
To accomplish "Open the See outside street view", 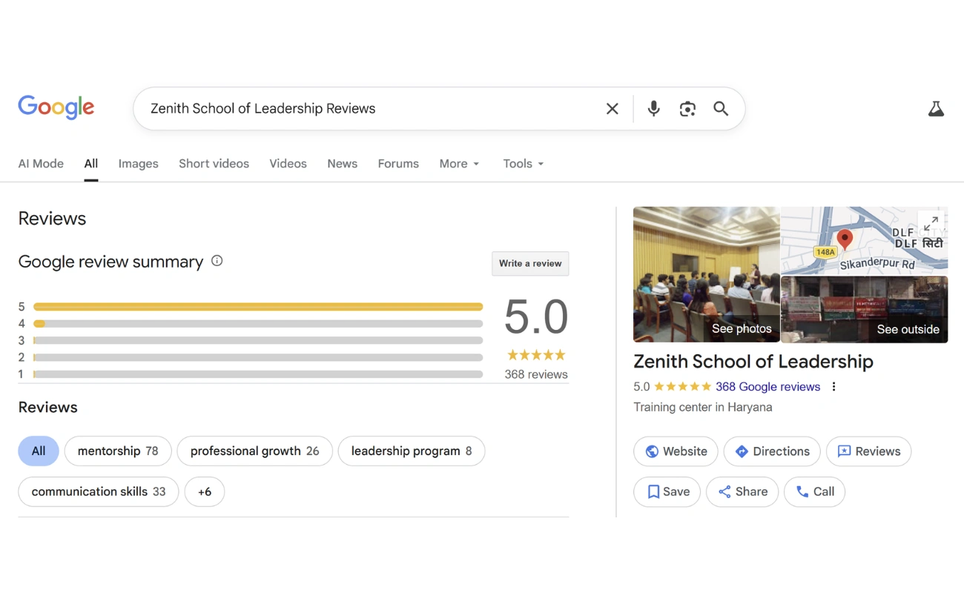I will click(x=864, y=309).
